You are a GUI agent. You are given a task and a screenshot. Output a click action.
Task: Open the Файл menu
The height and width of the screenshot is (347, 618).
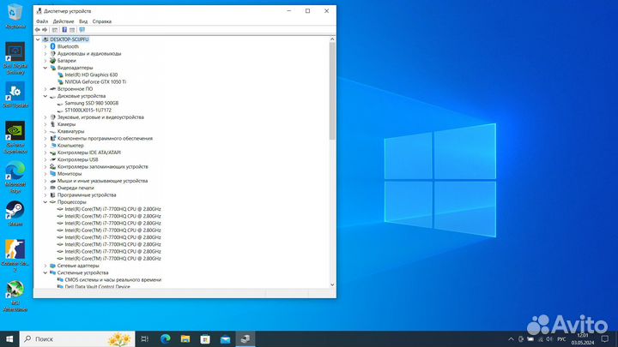[x=42, y=21]
